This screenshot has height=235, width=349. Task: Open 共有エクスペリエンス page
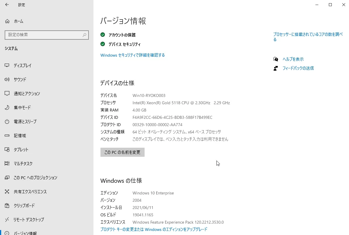coord(30,192)
